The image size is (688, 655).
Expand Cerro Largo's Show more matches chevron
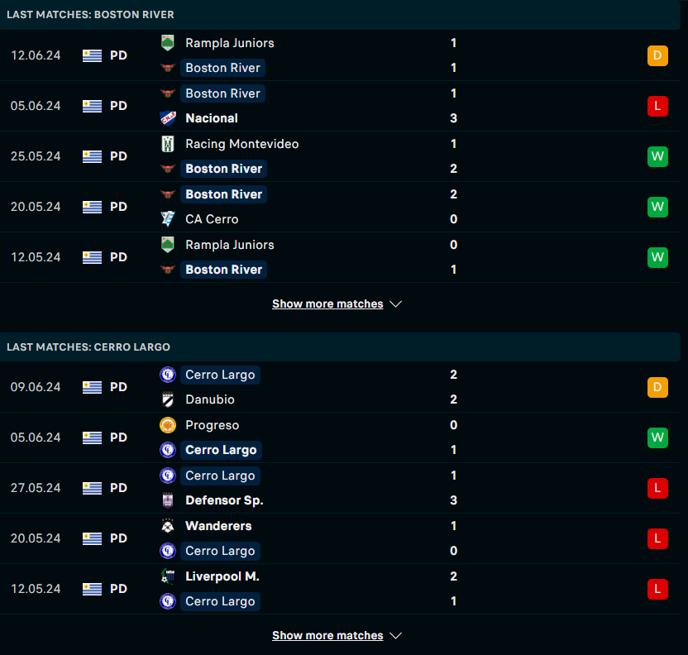click(395, 636)
